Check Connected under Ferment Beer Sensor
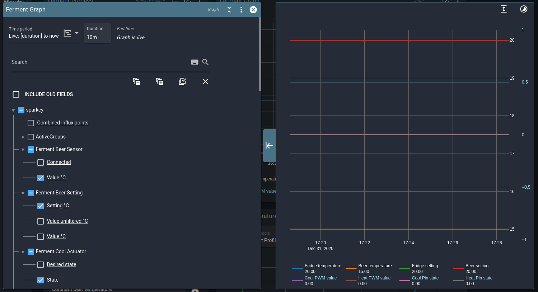 (41, 163)
